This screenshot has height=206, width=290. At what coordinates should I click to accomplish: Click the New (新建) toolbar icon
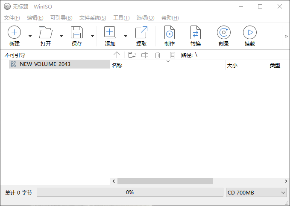tap(15, 32)
